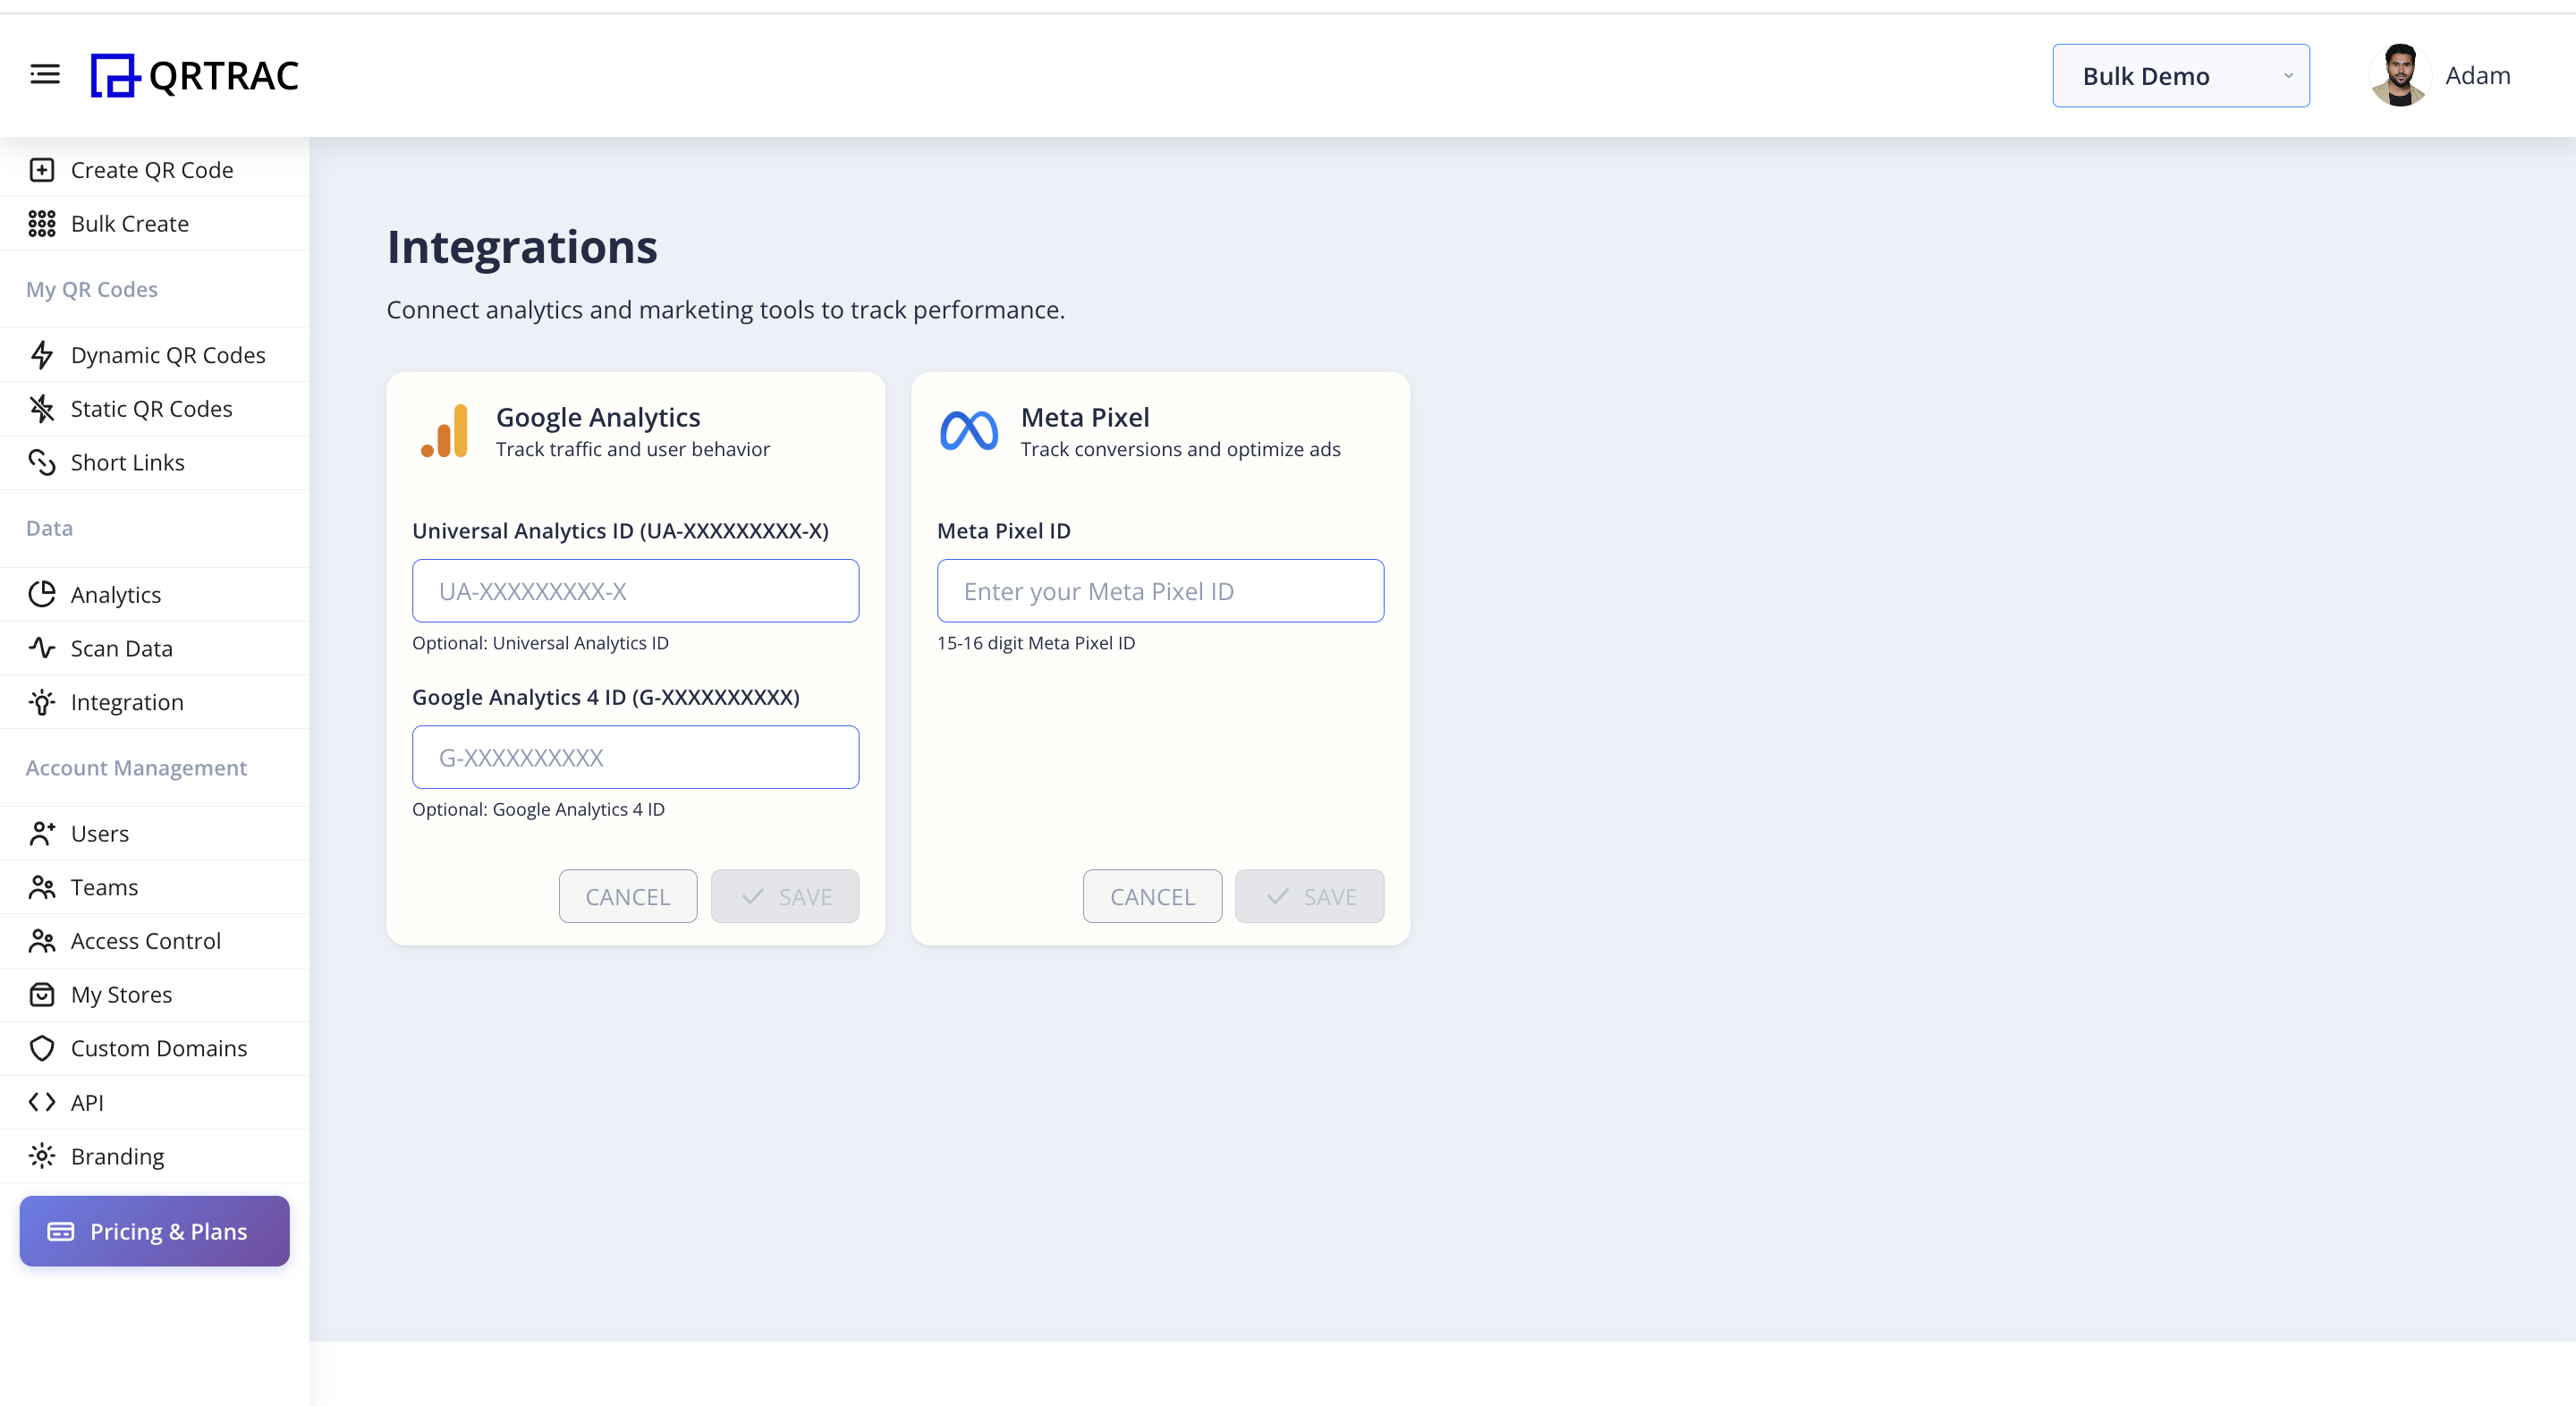
Task: Open Adam's profile avatar menu
Action: (x=2398, y=74)
